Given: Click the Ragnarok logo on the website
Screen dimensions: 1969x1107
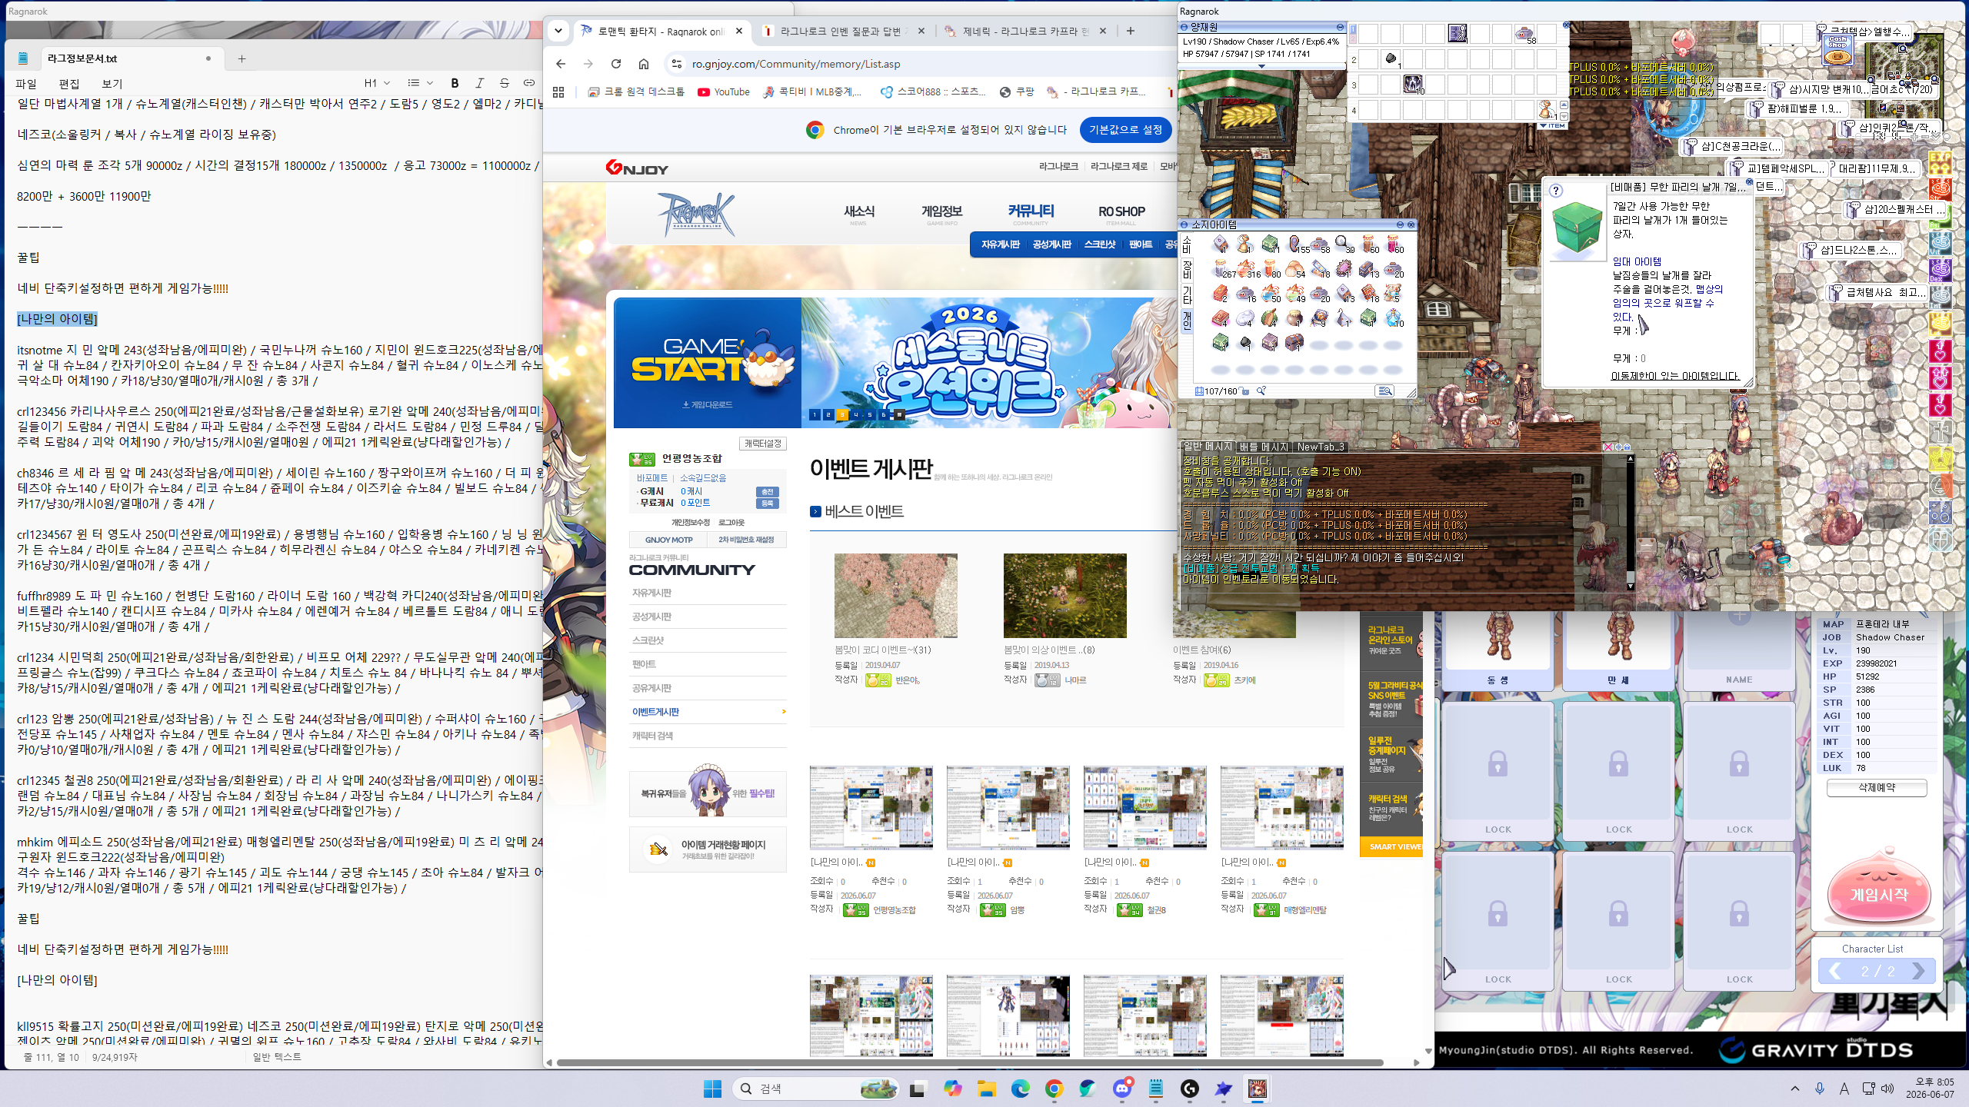Looking at the screenshot, I should pyautogui.click(x=696, y=213).
